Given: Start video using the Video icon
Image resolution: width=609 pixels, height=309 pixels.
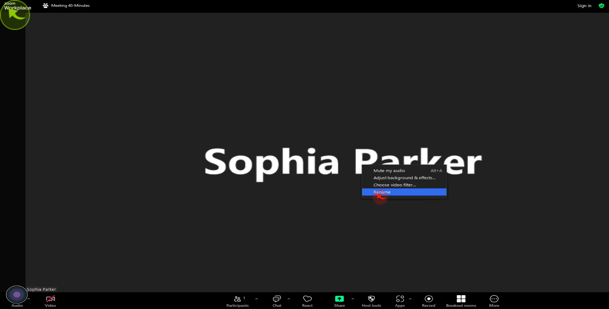Looking at the screenshot, I should (x=50, y=301).
